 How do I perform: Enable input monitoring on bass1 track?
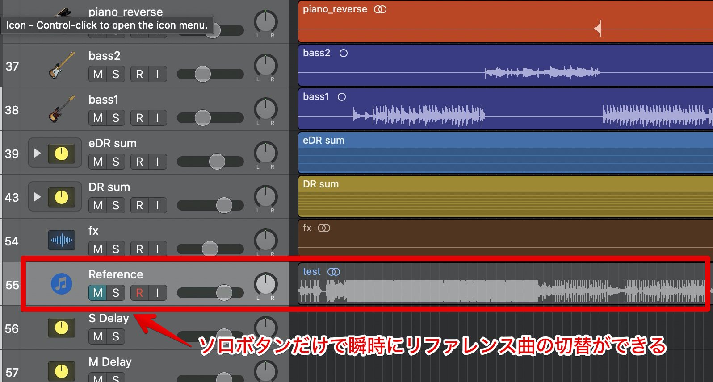click(157, 118)
